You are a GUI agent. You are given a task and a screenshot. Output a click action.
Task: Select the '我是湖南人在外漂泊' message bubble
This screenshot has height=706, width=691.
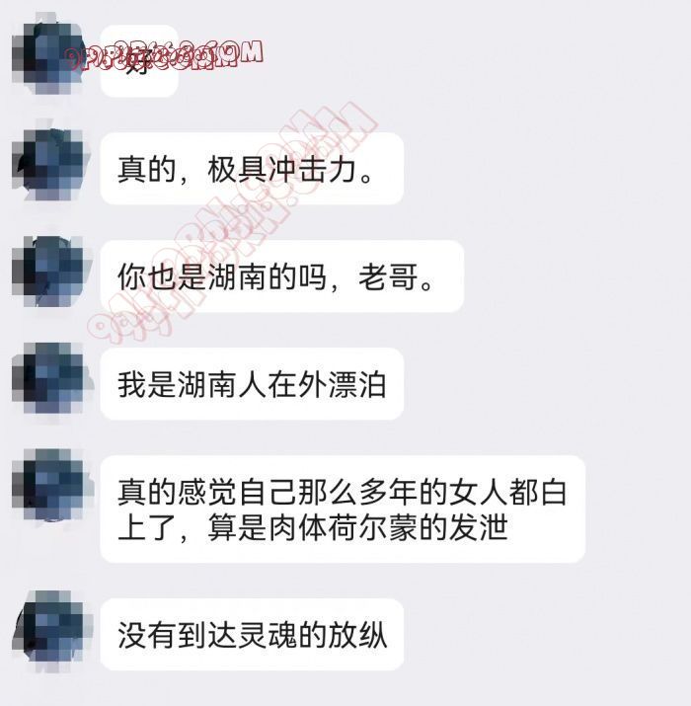[x=252, y=384]
